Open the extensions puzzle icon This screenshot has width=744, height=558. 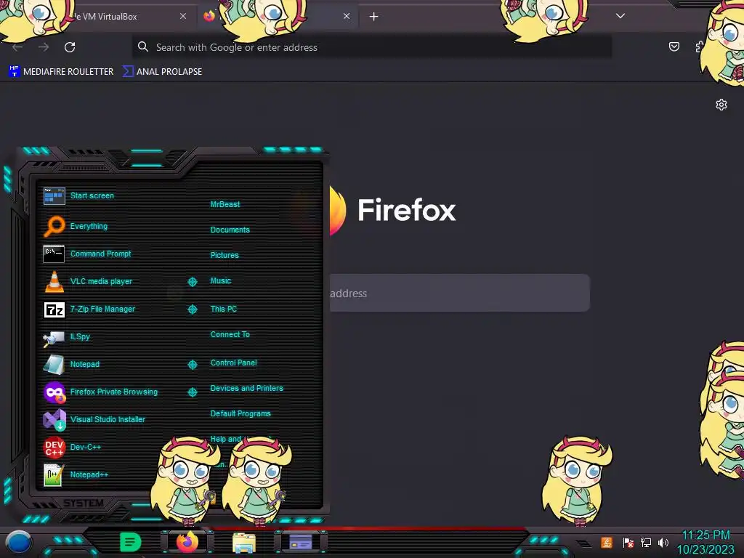[700, 46]
